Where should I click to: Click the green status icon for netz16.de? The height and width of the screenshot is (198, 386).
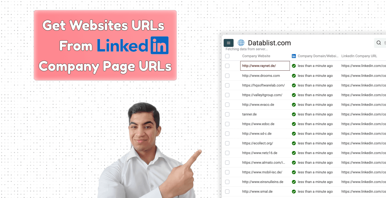tap(294, 153)
